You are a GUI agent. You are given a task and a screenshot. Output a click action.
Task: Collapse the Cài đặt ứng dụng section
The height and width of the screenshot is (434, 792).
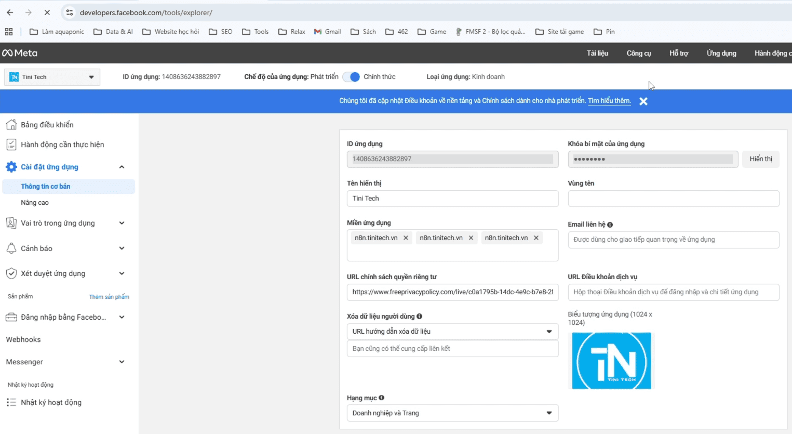click(x=122, y=167)
